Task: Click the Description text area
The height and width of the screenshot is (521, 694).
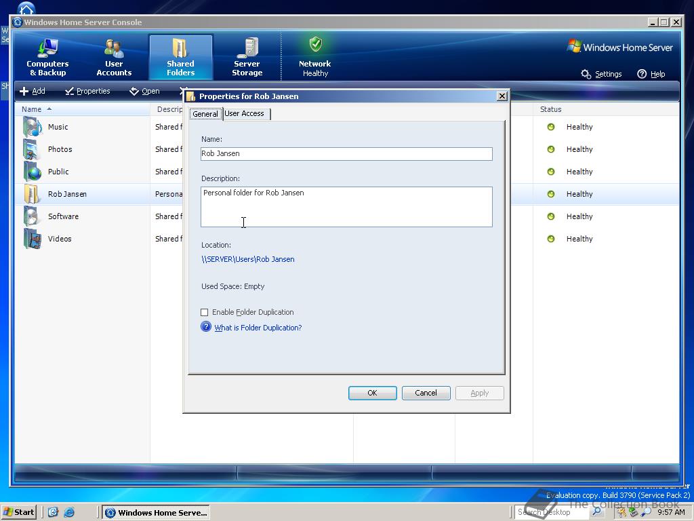Action: [346, 207]
